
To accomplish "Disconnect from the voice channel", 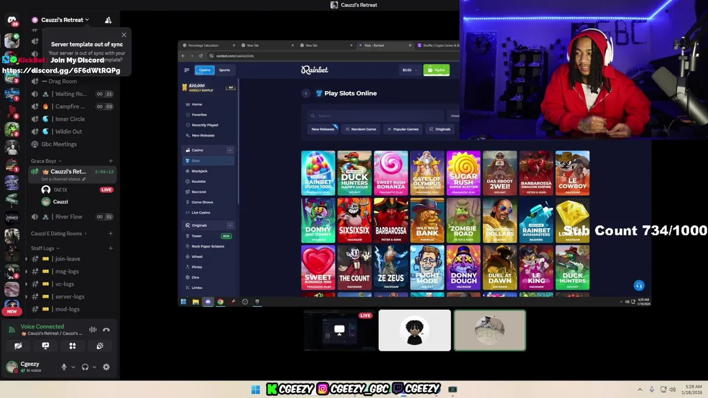I will pos(106,330).
